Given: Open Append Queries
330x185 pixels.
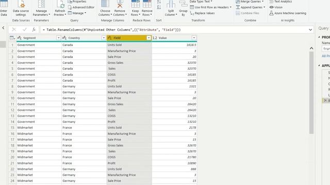Looking at the screenshot, I should click(250, 7).
